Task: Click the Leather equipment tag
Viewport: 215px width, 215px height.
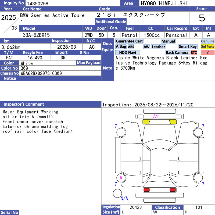Action: point(158,47)
